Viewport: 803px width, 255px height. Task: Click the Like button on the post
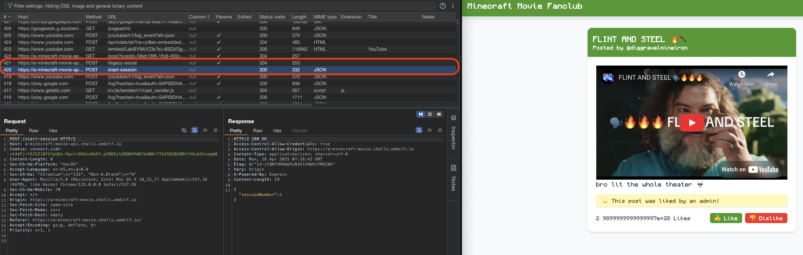[x=726, y=218]
